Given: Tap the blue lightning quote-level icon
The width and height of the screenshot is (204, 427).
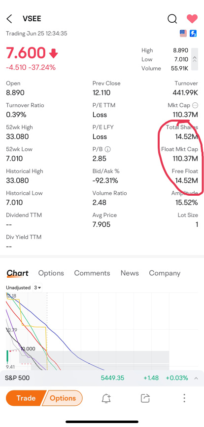Looking at the screenshot, I should coord(193,34).
